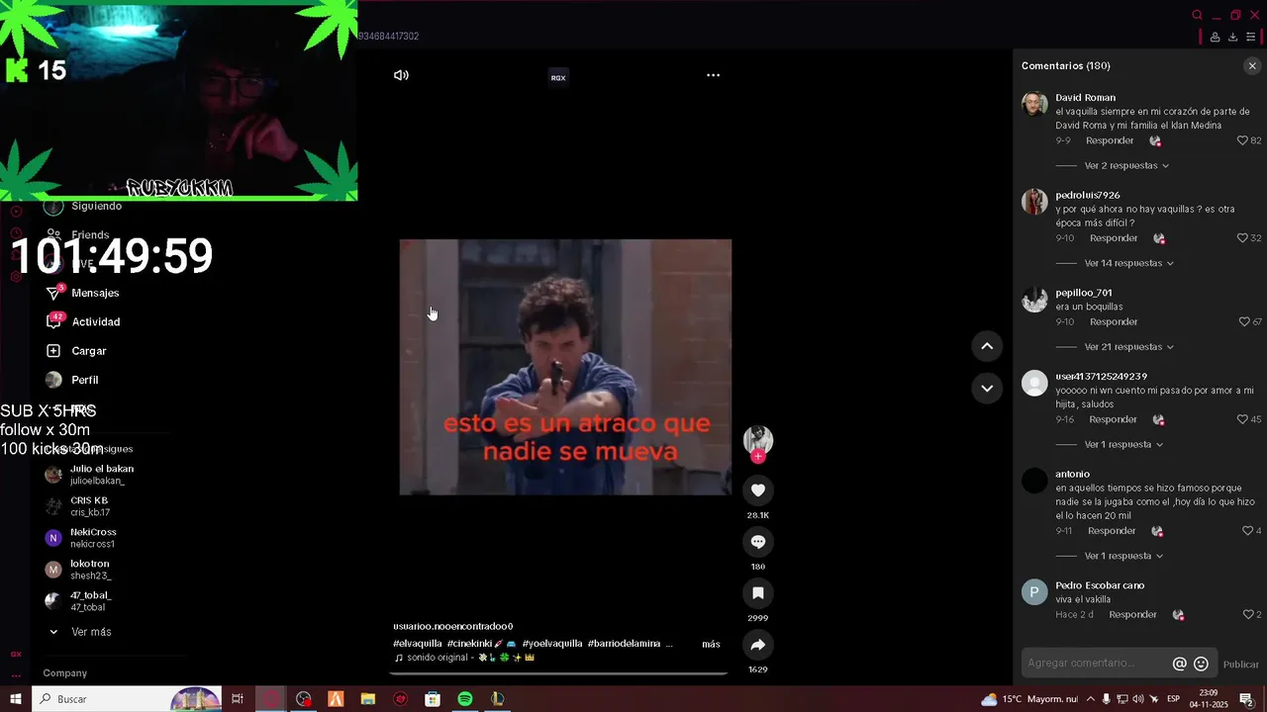Open the three-dots options on the video

coord(713,75)
